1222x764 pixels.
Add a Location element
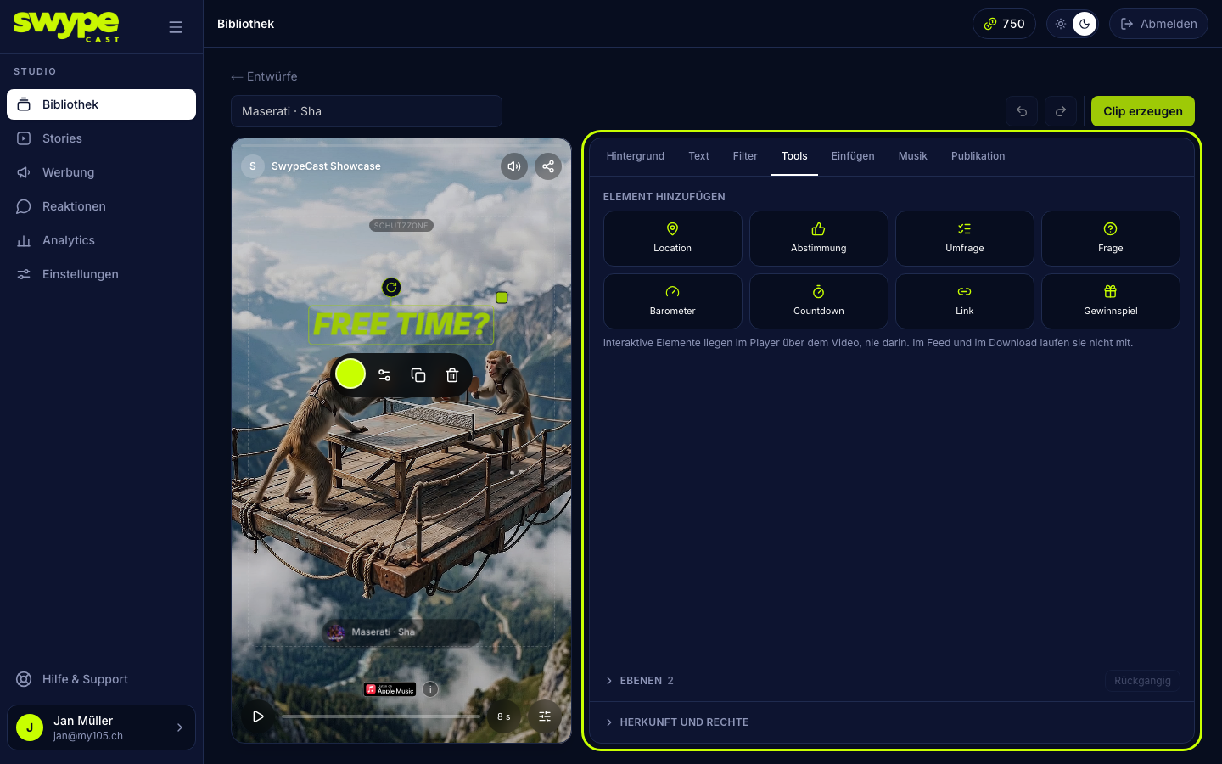[673, 239]
